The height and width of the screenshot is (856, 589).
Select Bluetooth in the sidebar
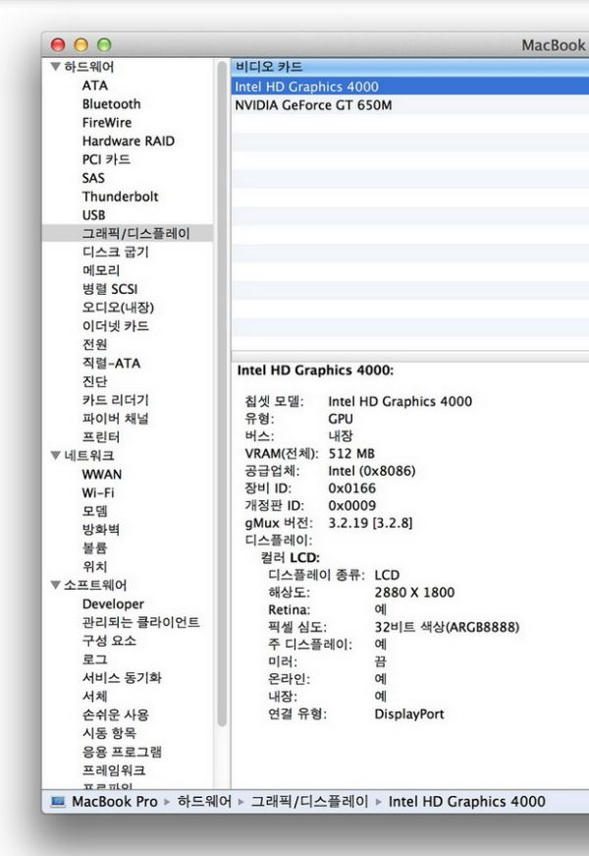[x=111, y=104]
